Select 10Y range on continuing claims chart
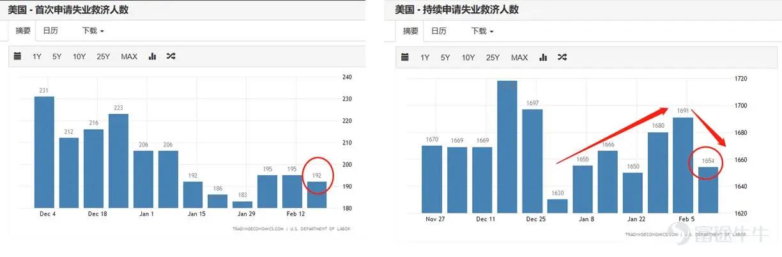 [x=468, y=58]
